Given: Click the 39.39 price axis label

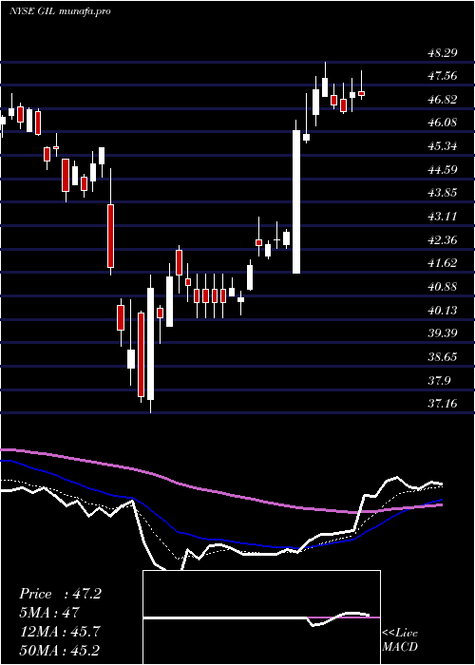Looking at the screenshot, I should pos(443,333).
